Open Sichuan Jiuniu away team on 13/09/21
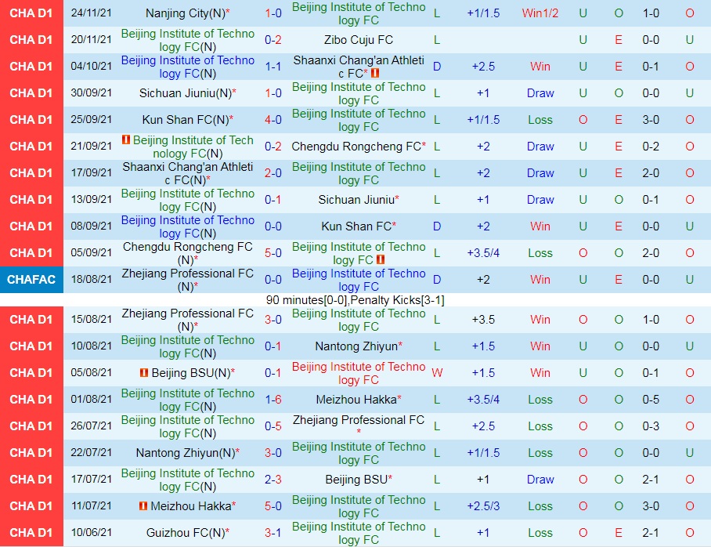Viewport: 711px width, 547px height. [x=356, y=200]
